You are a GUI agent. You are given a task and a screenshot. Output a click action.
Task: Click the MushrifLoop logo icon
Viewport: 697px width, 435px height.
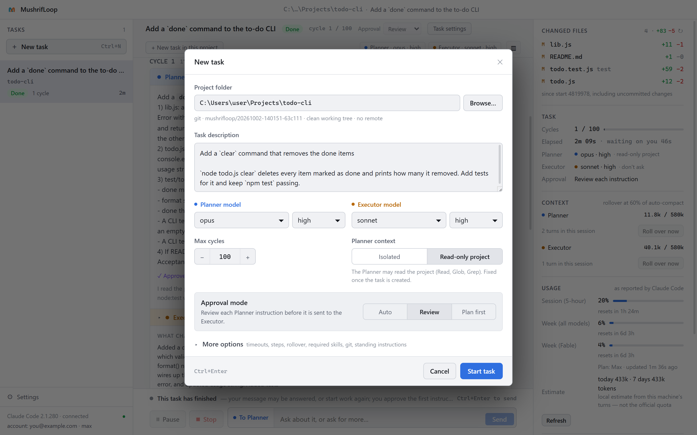[12, 9]
